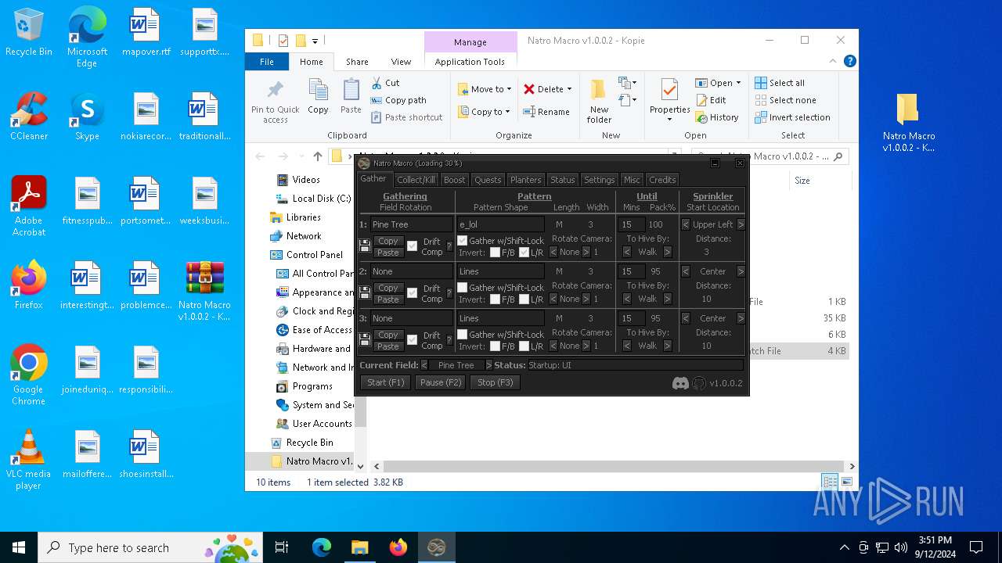Open the Discord link icon in Natro Macro

tap(681, 383)
